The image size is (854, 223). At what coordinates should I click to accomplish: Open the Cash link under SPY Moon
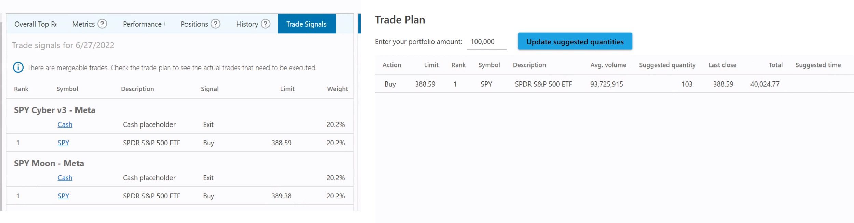(x=65, y=178)
